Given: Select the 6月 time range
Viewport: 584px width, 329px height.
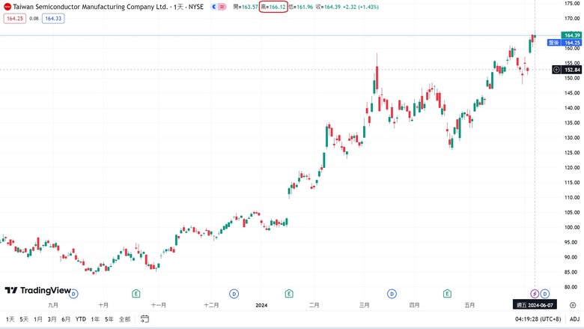Looking at the screenshot, I should point(66,319).
